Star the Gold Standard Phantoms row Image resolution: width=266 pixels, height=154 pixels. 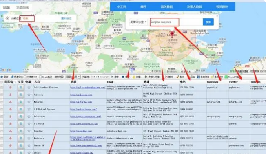pyautogui.click(x=29, y=88)
